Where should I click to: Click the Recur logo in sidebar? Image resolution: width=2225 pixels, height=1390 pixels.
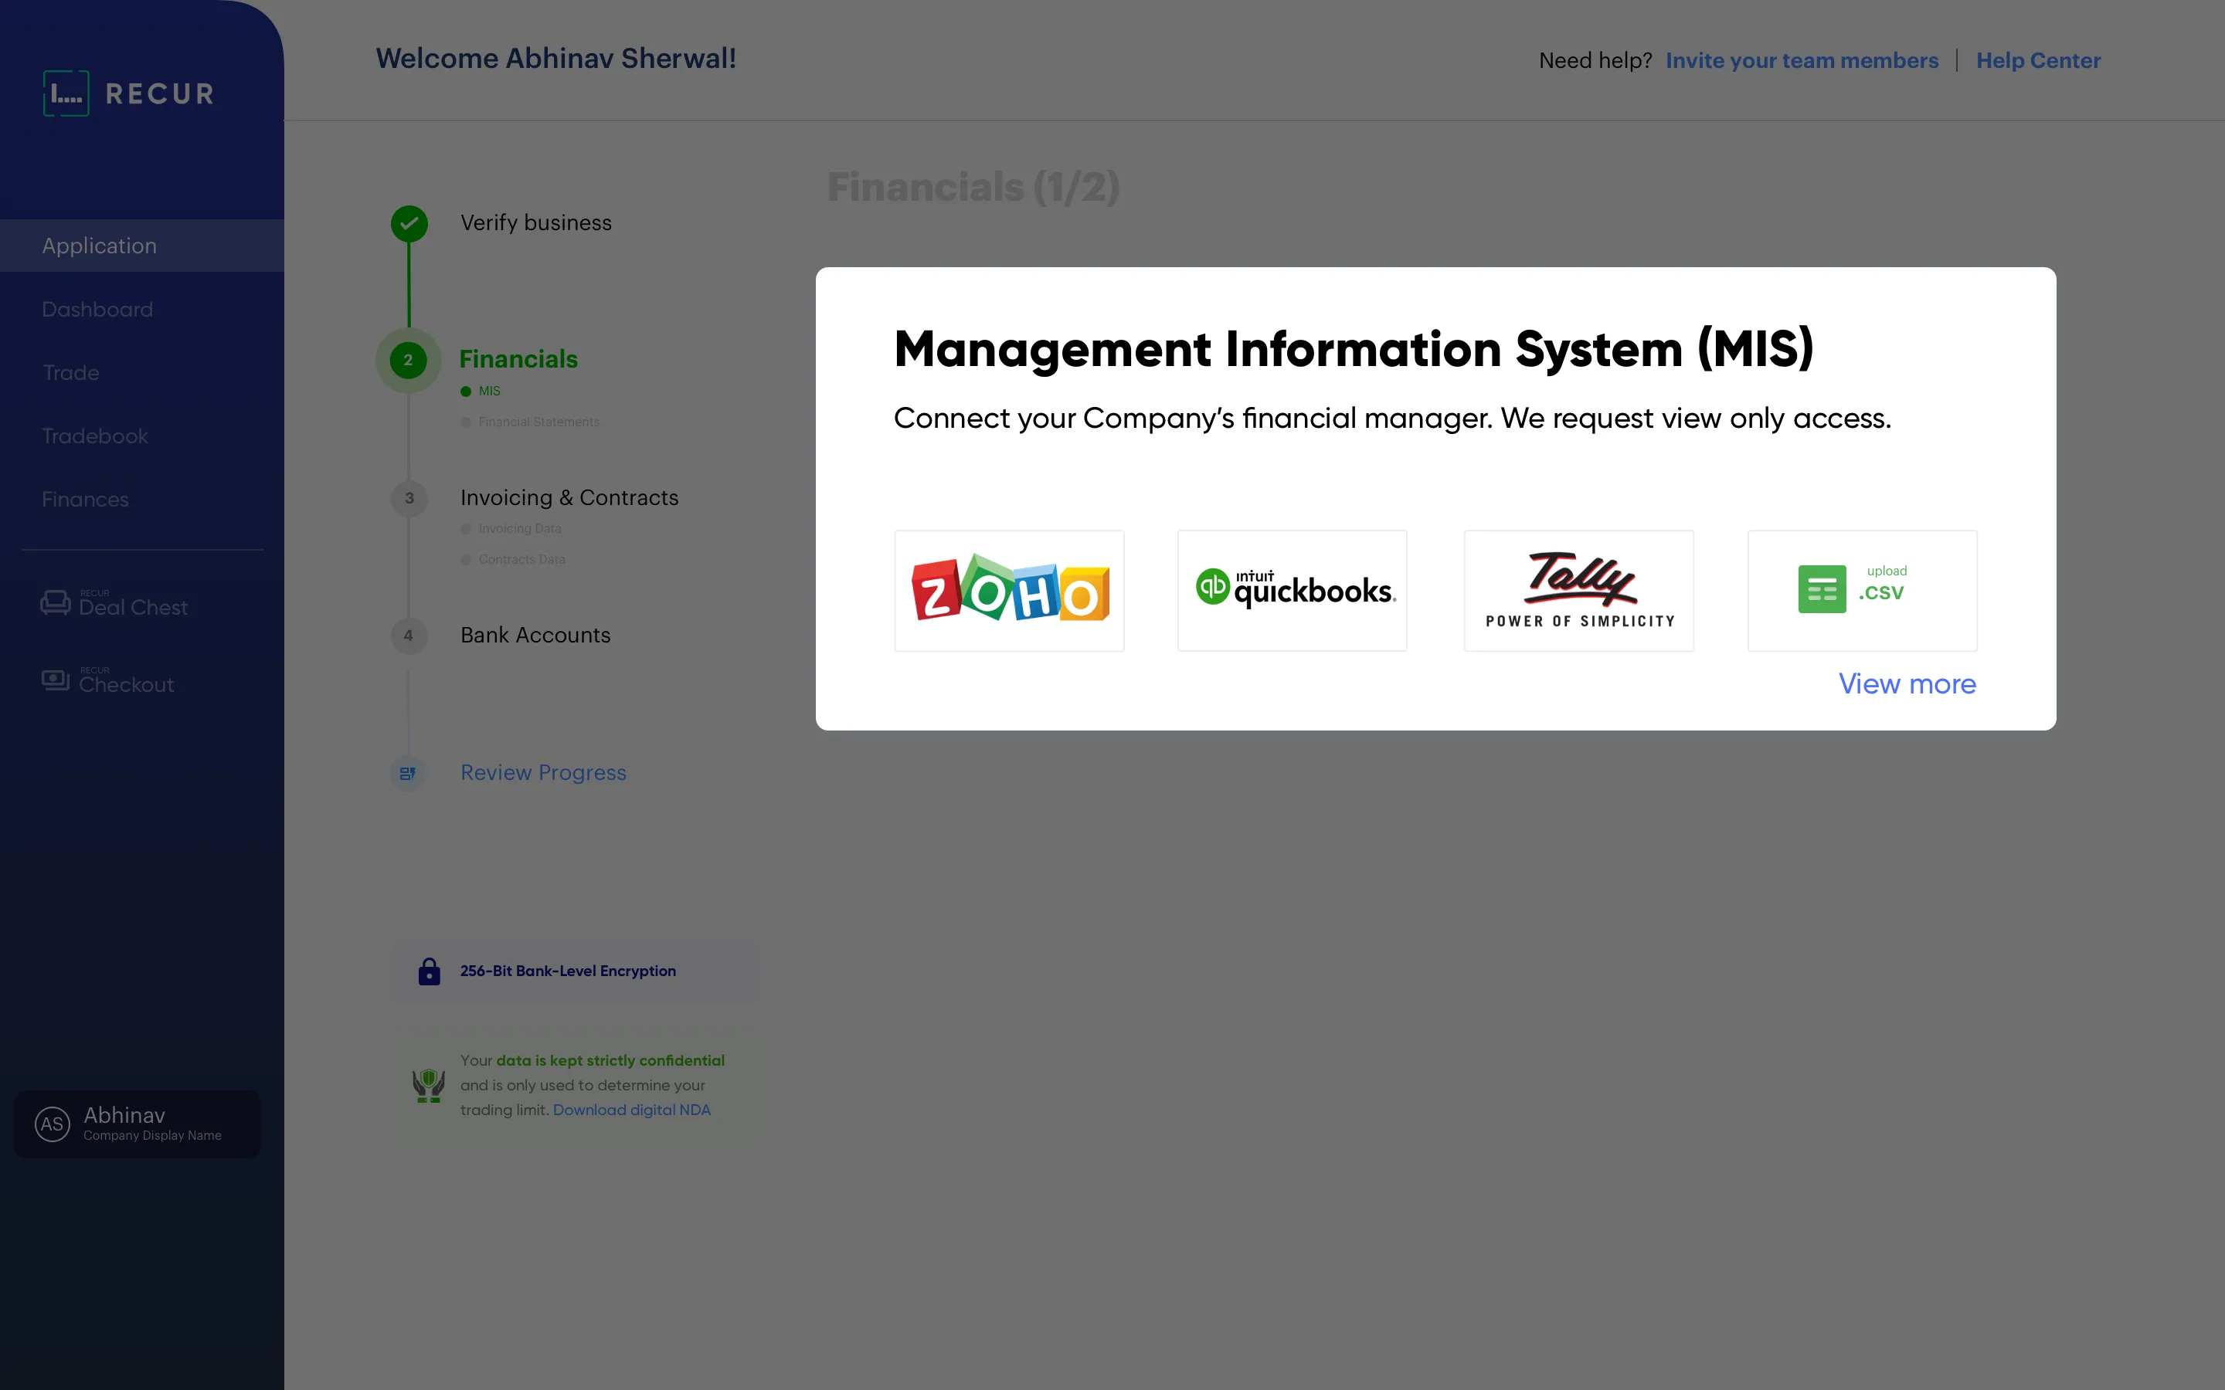(x=129, y=93)
